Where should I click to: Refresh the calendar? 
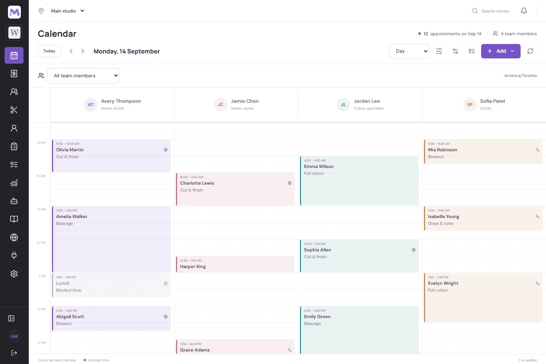click(530, 51)
